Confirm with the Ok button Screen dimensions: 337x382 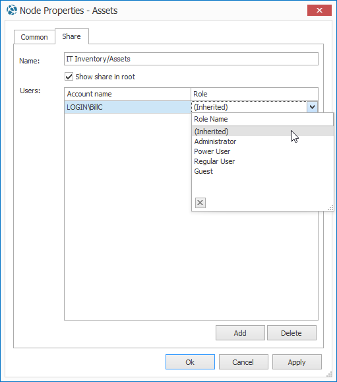click(190, 362)
